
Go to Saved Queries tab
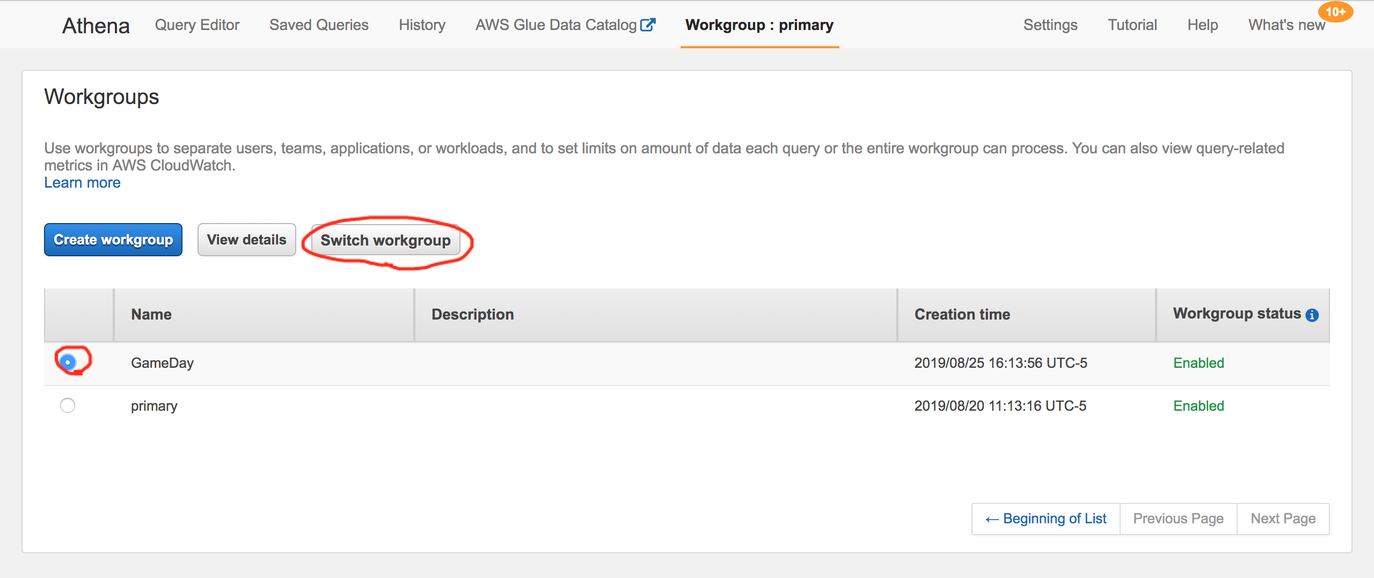click(319, 25)
